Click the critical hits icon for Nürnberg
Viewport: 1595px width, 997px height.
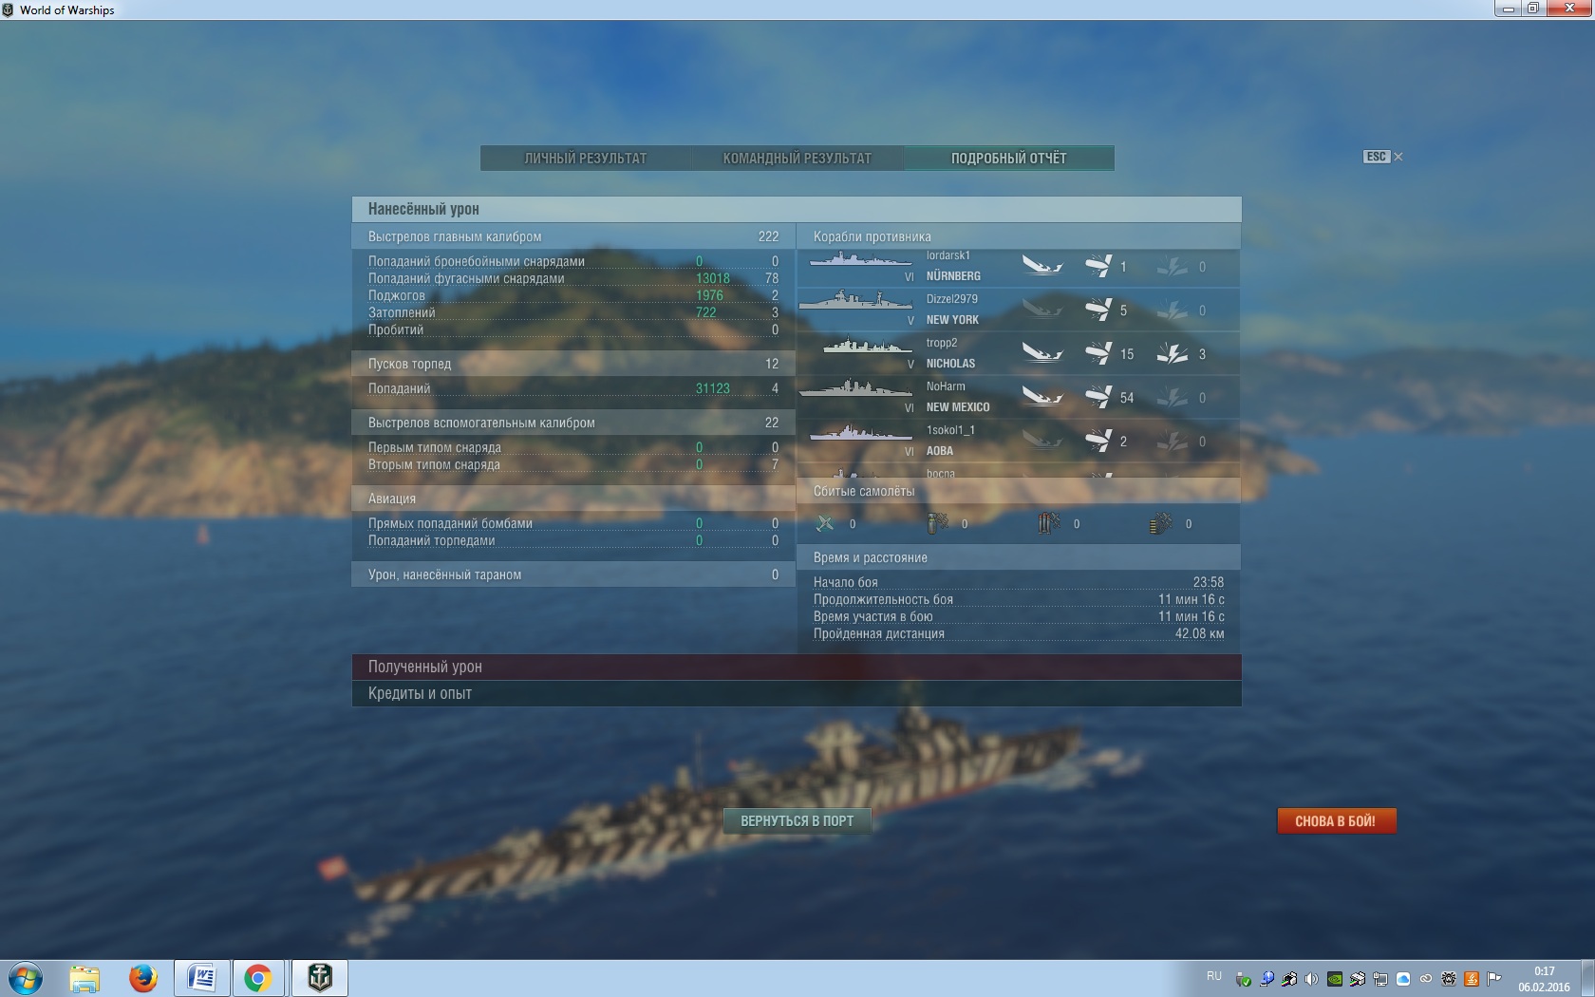(1173, 266)
